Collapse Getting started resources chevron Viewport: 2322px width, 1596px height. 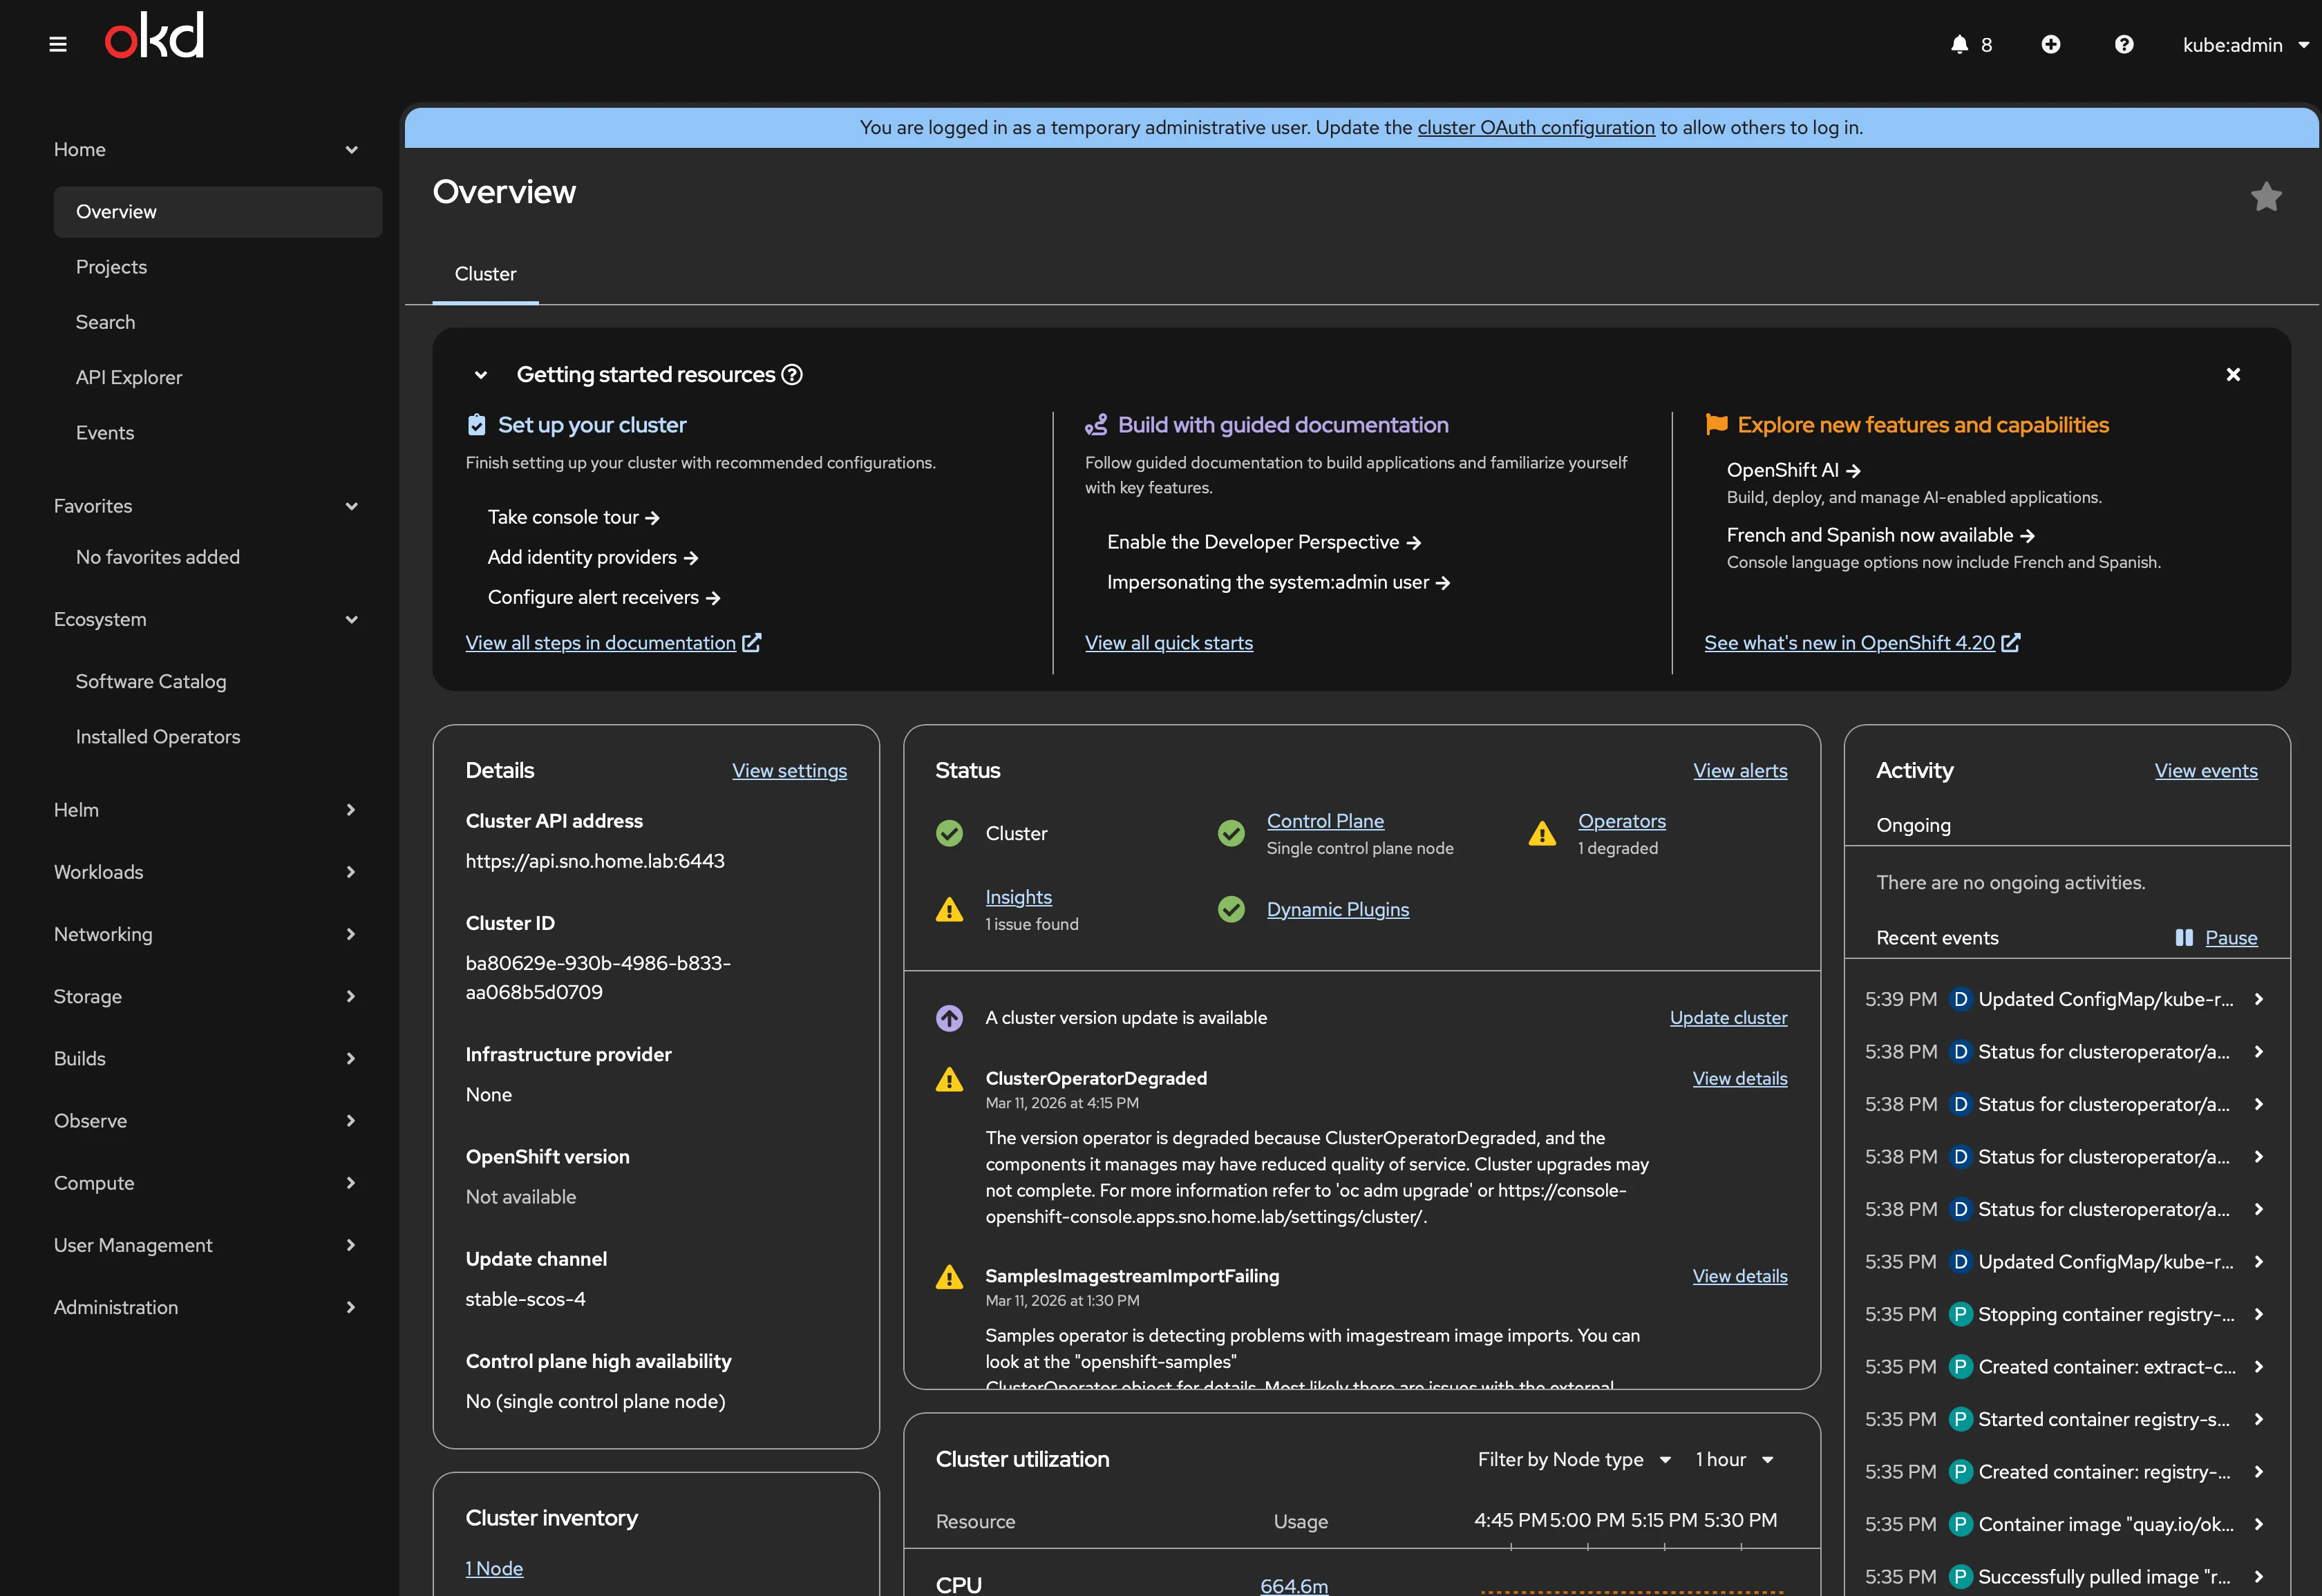tap(481, 375)
